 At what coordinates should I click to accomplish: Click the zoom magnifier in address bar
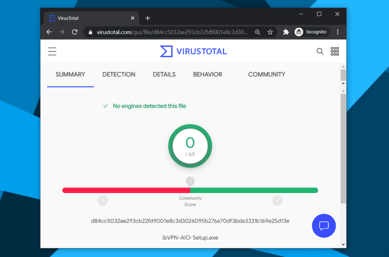[x=258, y=32]
